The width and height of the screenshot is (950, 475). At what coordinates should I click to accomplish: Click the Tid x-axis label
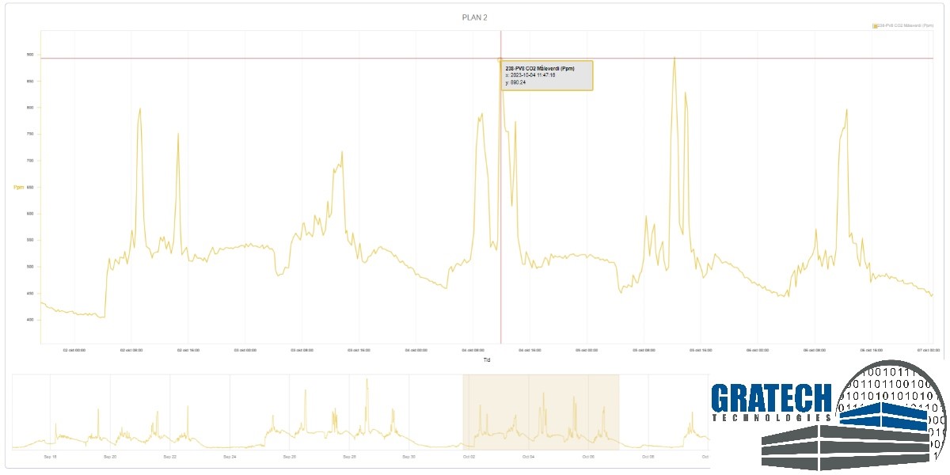[x=487, y=359]
